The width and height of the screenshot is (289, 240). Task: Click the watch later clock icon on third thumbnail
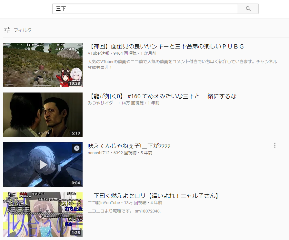click(x=77, y=148)
